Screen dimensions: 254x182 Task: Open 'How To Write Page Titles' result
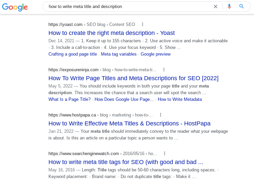[133, 78]
